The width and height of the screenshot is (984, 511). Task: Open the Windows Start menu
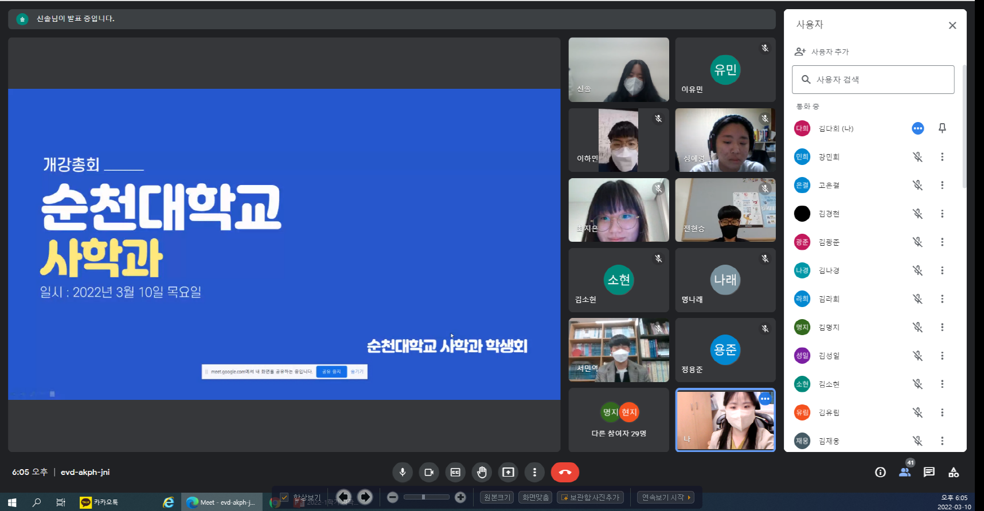[12, 502]
